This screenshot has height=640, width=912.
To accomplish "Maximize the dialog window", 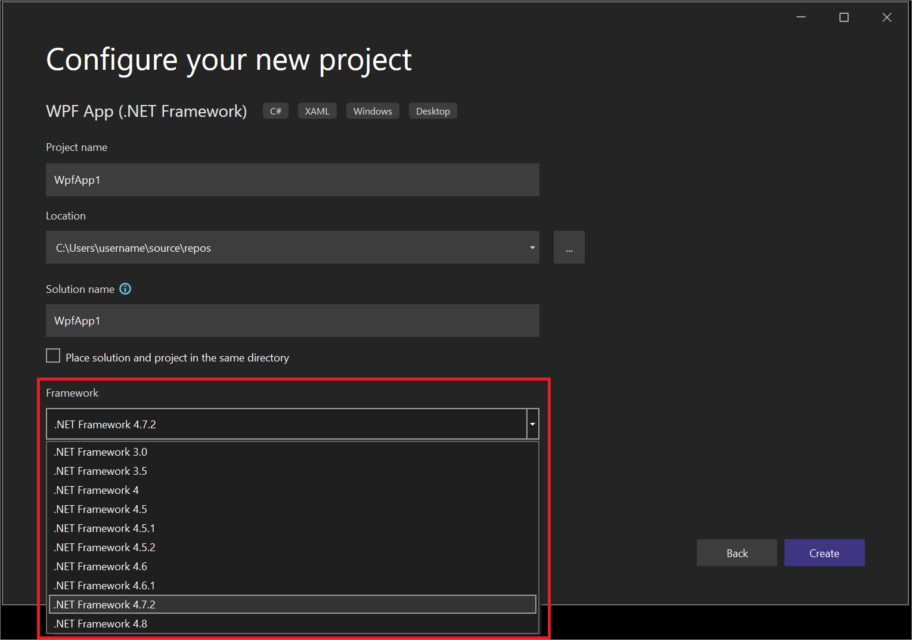I will 844,17.
